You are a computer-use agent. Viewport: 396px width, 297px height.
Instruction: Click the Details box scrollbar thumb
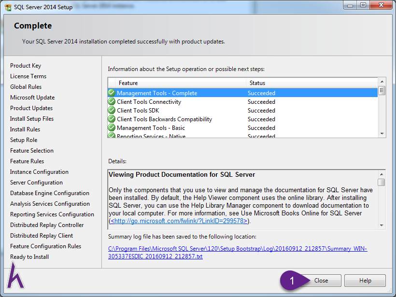pos(382,182)
